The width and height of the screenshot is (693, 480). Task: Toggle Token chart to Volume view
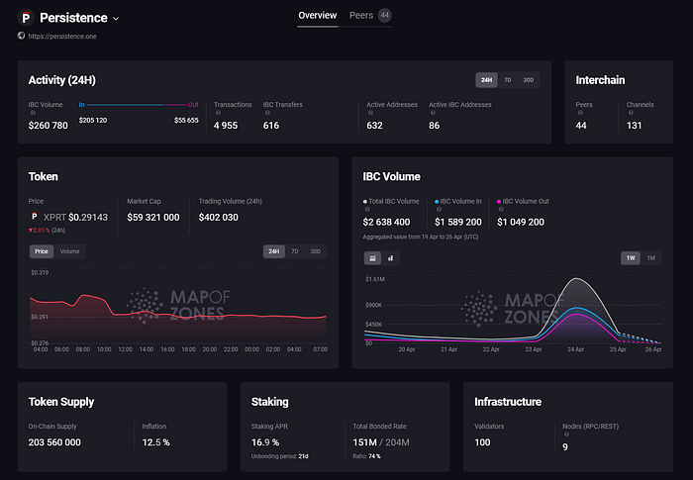pos(70,251)
